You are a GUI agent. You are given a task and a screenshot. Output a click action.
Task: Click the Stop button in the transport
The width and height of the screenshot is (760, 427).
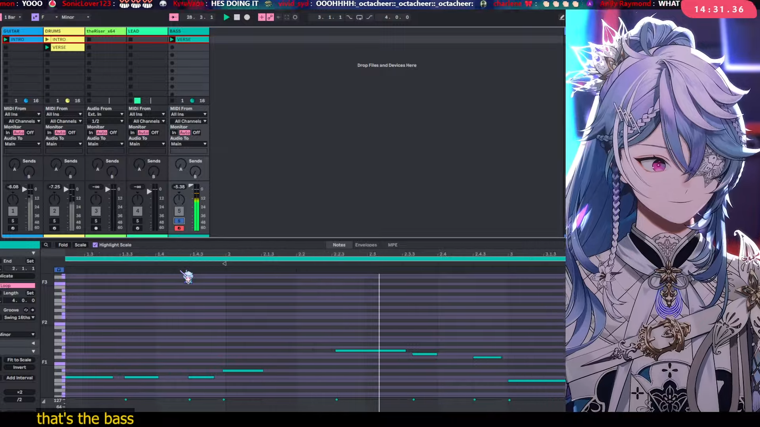pyautogui.click(x=237, y=17)
